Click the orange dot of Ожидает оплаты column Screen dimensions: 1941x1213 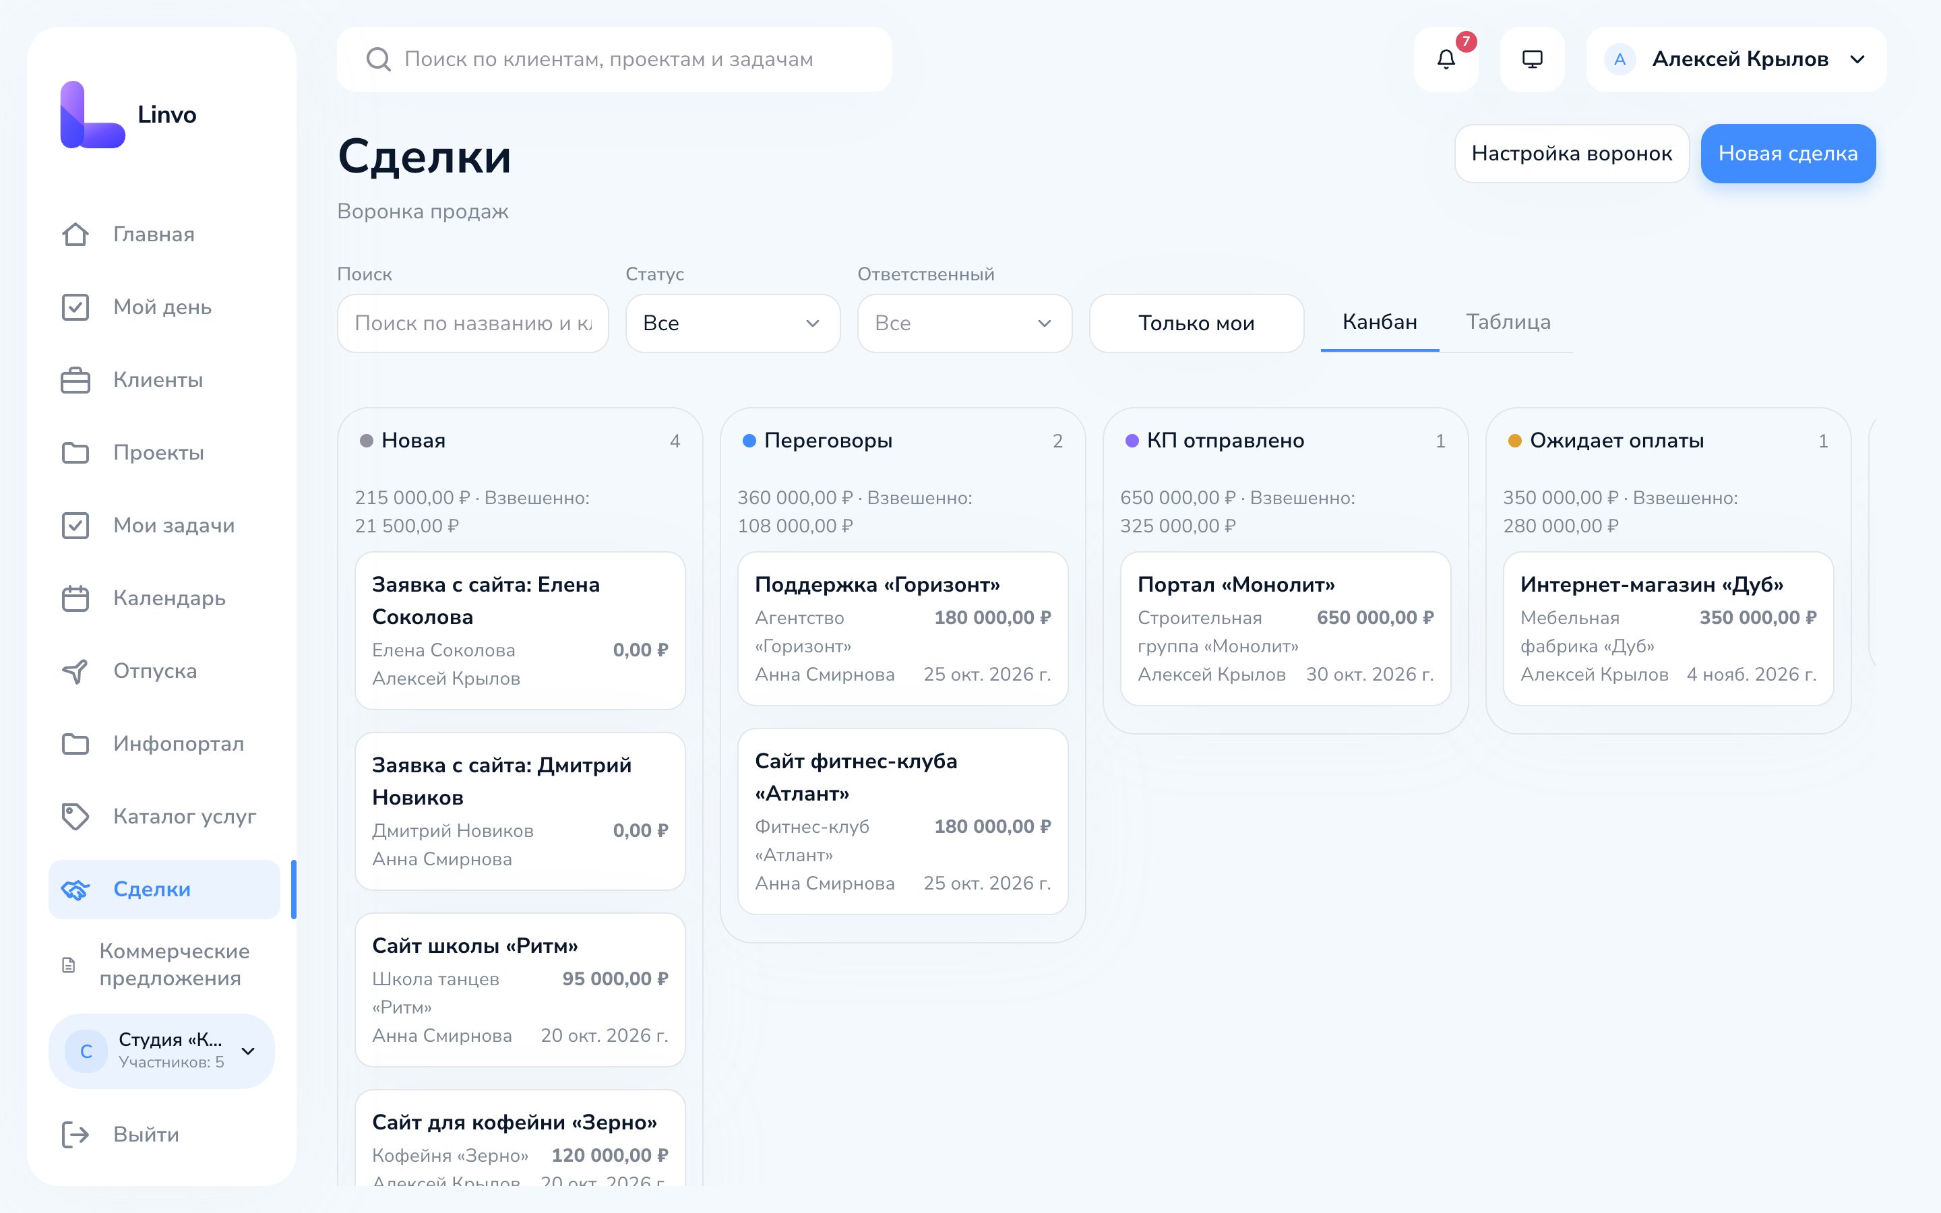click(x=1514, y=441)
